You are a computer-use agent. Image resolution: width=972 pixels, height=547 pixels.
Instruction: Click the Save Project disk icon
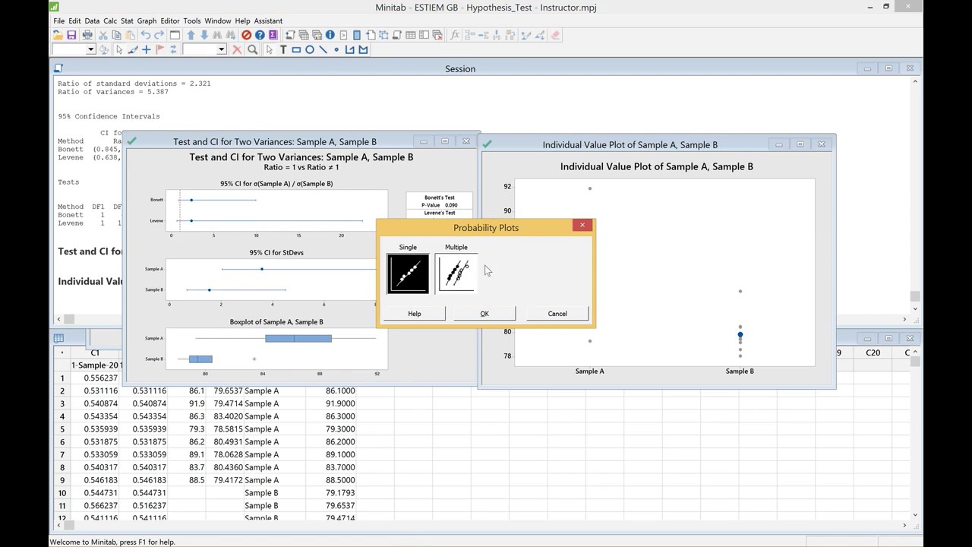(71, 35)
